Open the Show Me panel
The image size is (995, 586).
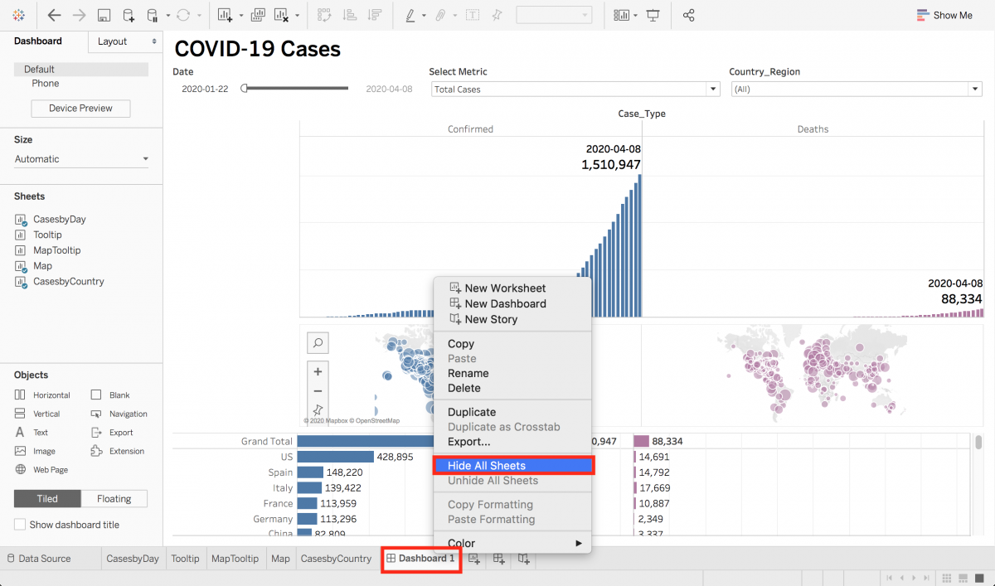click(944, 14)
